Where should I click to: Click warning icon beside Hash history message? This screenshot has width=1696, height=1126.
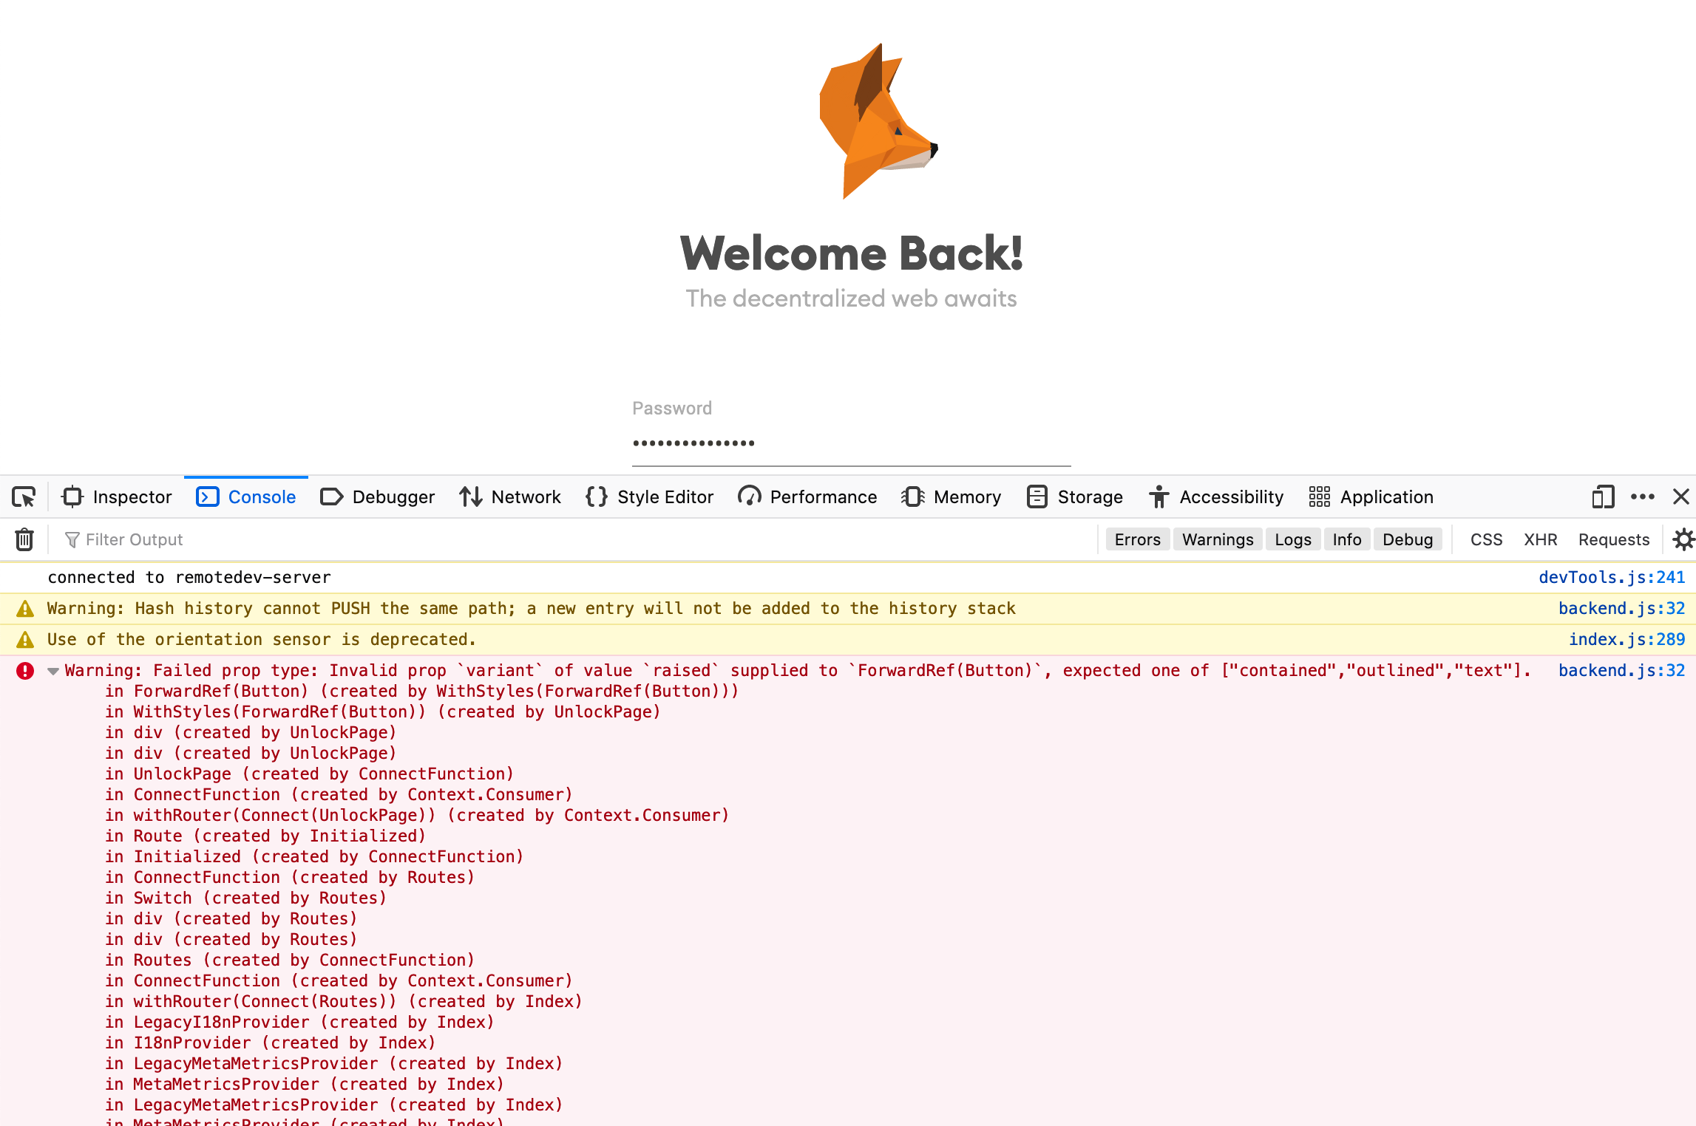click(x=25, y=609)
